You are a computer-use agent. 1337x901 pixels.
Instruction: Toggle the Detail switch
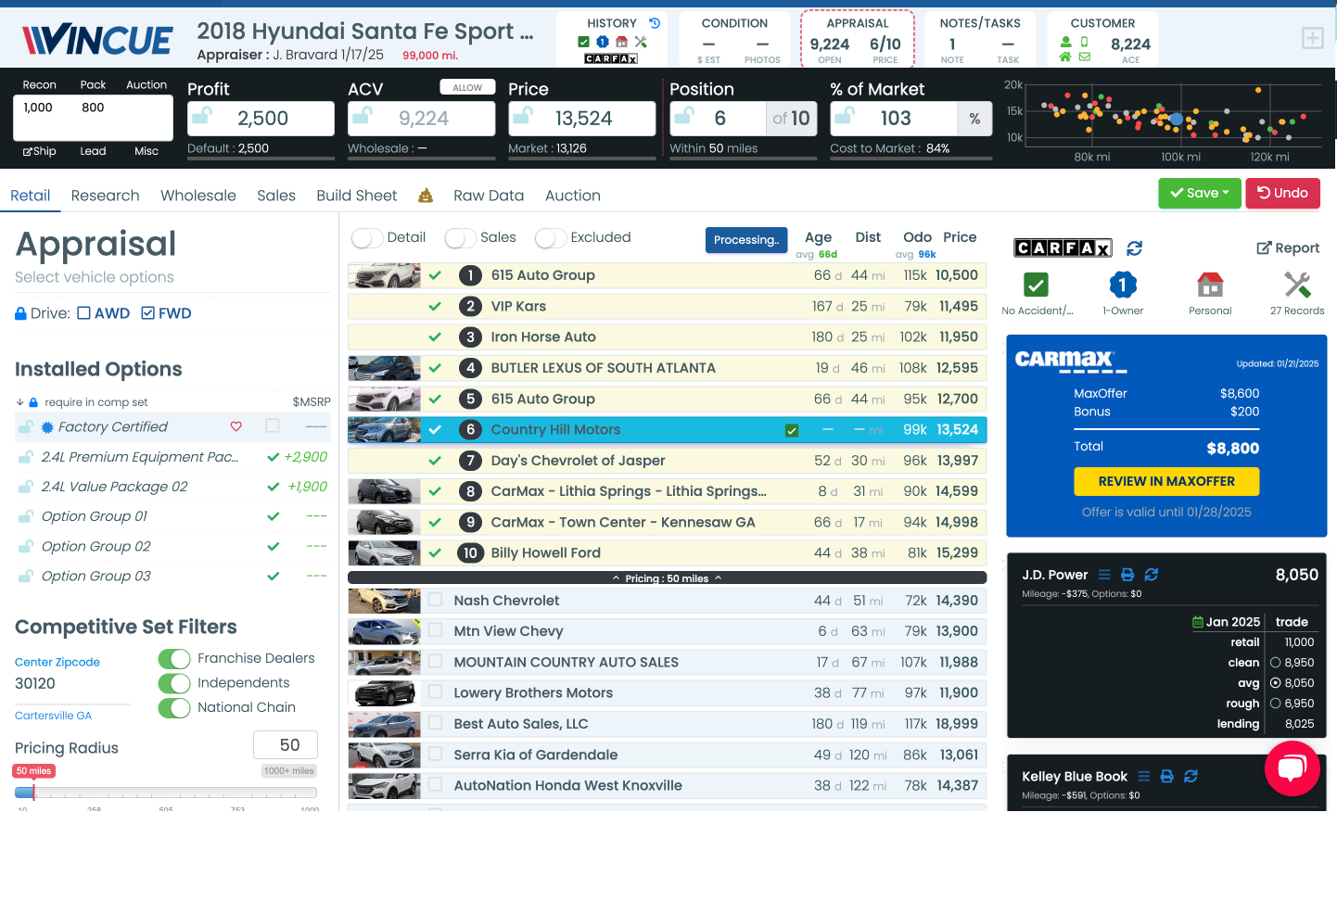click(367, 238)
